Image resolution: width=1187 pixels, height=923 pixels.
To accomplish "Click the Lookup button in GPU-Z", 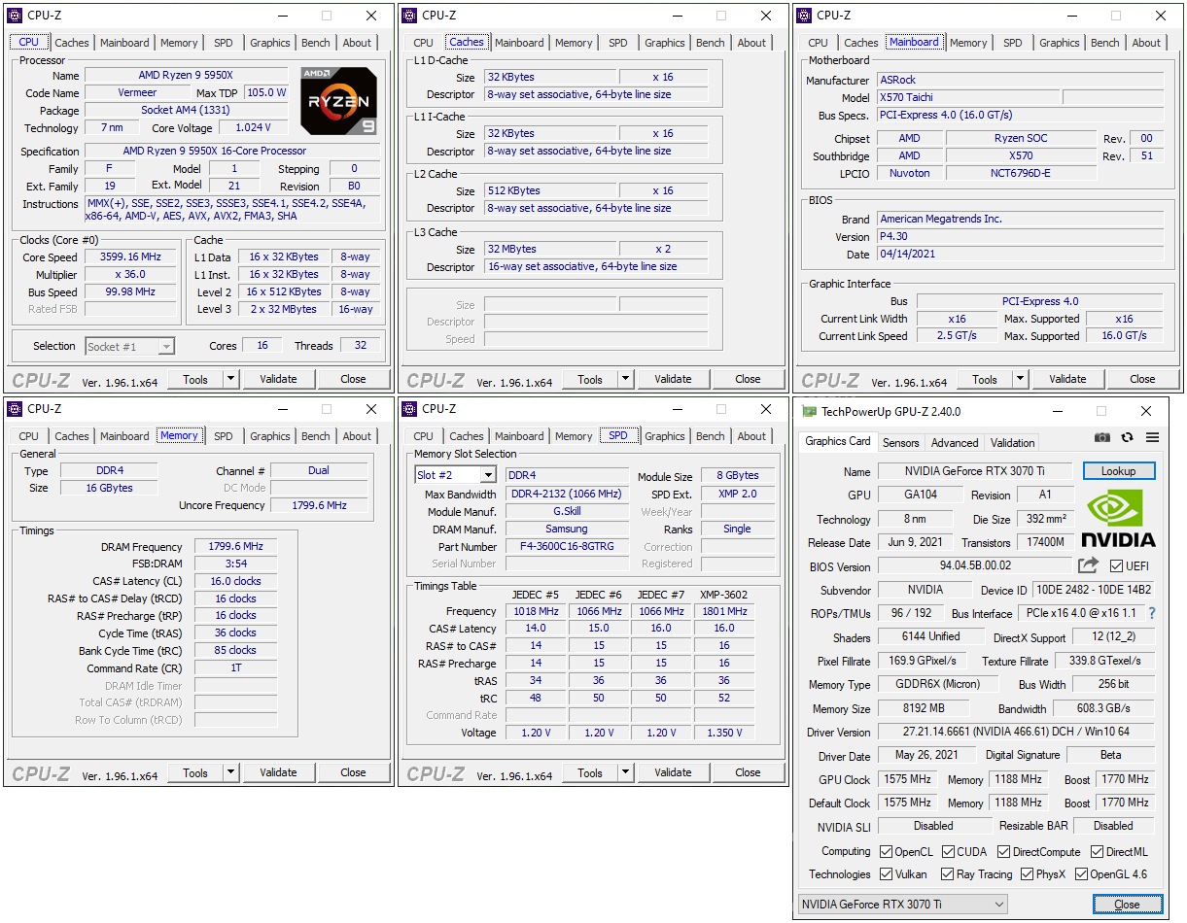I will coord(1118,471).
